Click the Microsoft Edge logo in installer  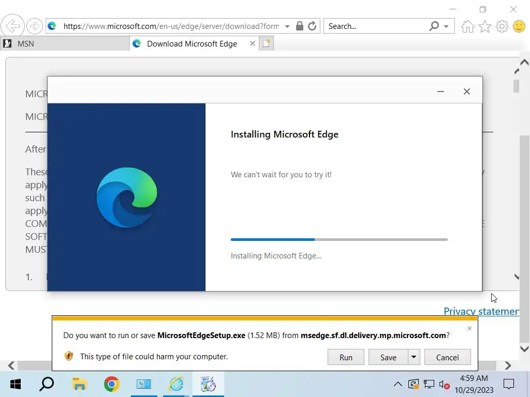click(127, 197)
